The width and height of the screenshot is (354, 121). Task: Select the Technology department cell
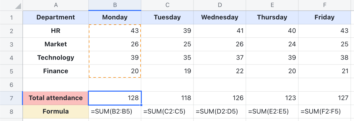click(x=56, y=58)
